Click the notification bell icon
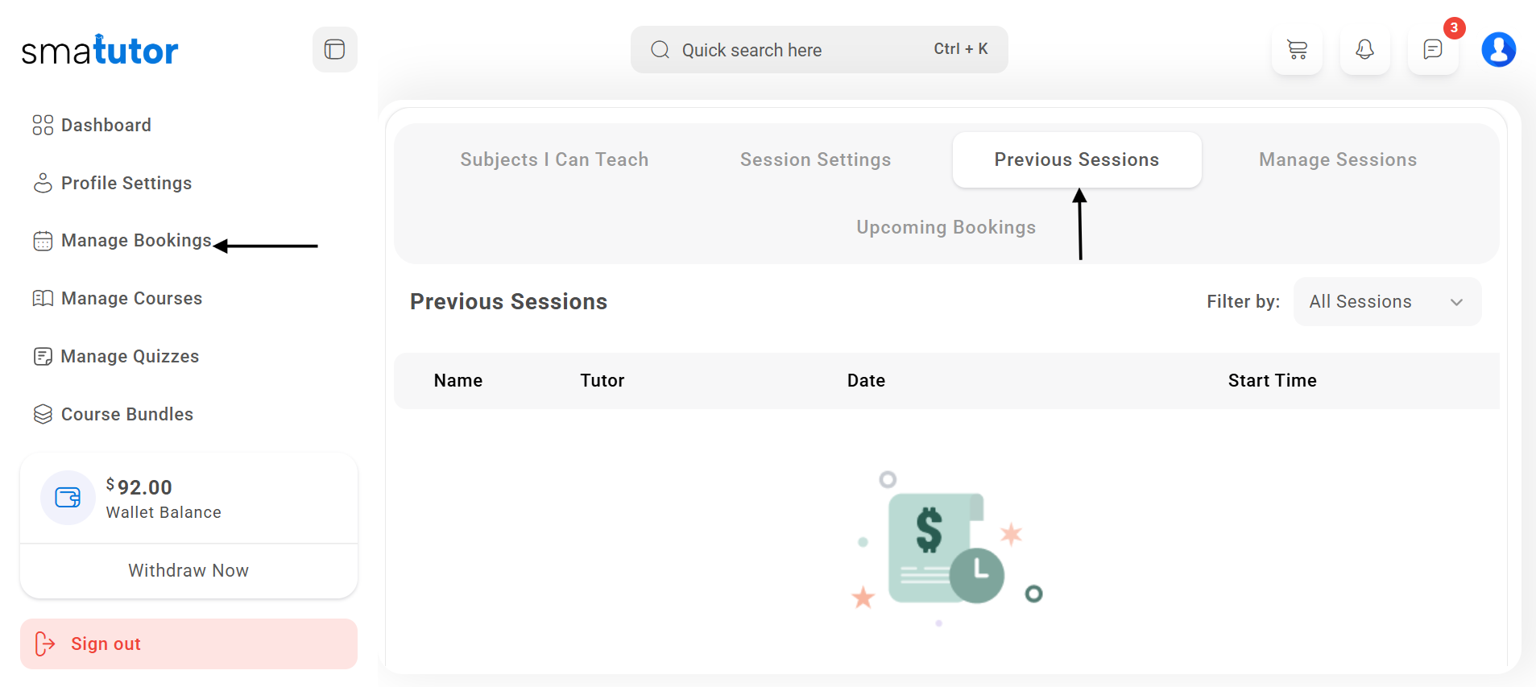The image size is (1536, 687). [x=1364, y=50]
